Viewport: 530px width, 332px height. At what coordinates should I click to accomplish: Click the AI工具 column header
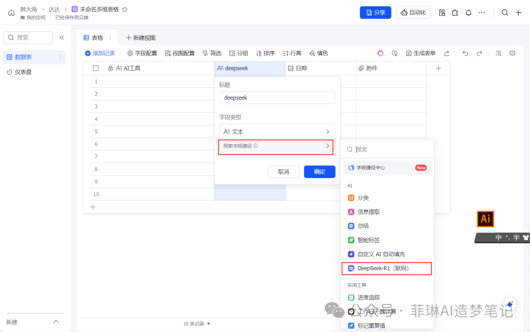(x=152, y=68)
